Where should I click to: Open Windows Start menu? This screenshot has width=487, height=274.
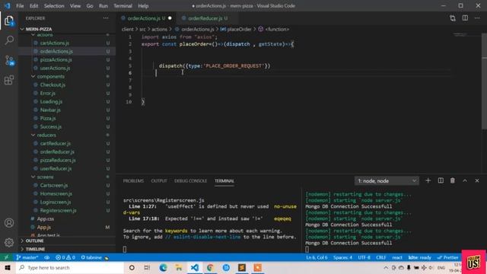pyautogui.click(x=8, y=267)
